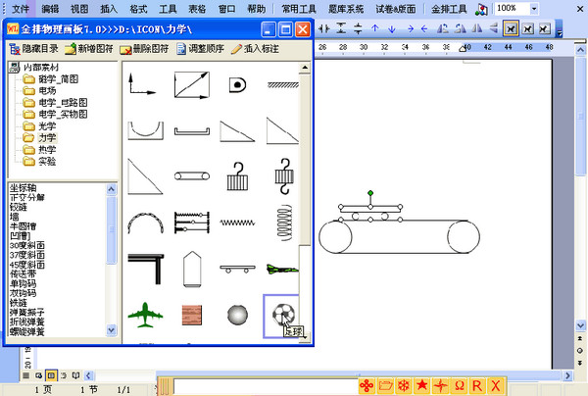Click the 新增图符 button

click(x=89, y=49)
